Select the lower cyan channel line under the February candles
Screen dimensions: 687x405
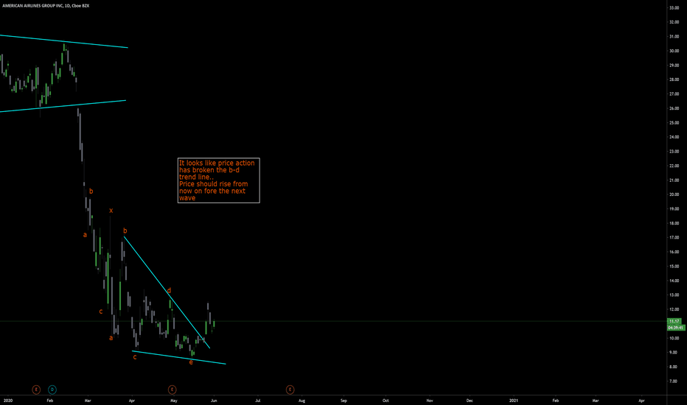[63, 106]
